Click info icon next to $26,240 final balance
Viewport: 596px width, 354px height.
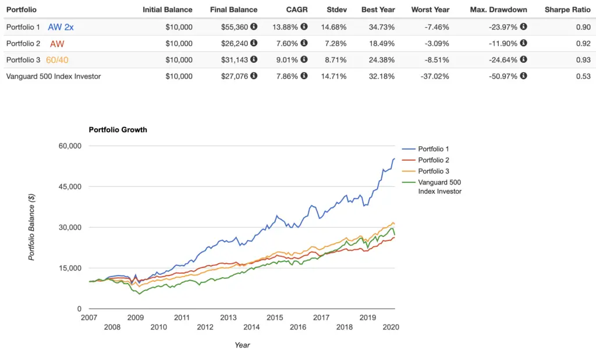254,43
